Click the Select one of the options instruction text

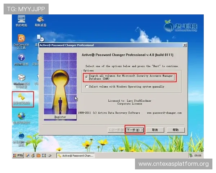click(132, 66)
